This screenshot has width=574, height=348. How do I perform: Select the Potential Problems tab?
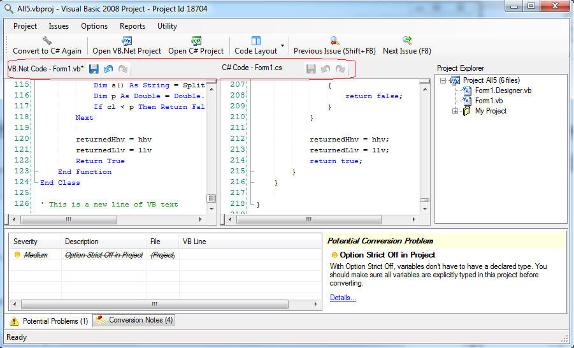point(49,321)
